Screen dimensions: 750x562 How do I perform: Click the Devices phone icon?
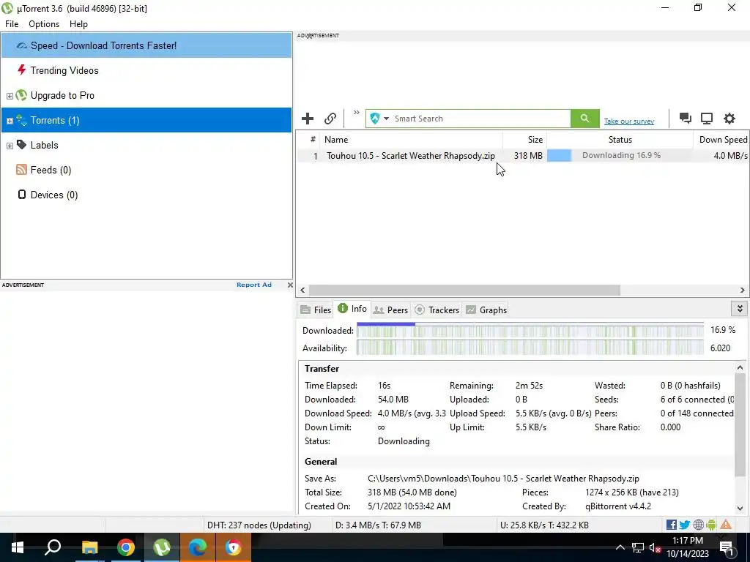coord(21,195)
